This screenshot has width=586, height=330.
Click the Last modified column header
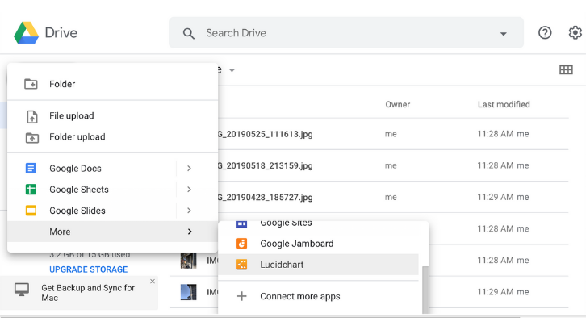point(504,105)
